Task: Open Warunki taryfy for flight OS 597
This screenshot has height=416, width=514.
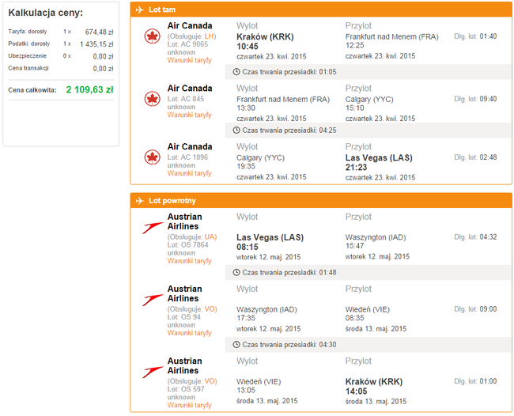Action: [x=189, y=405]
